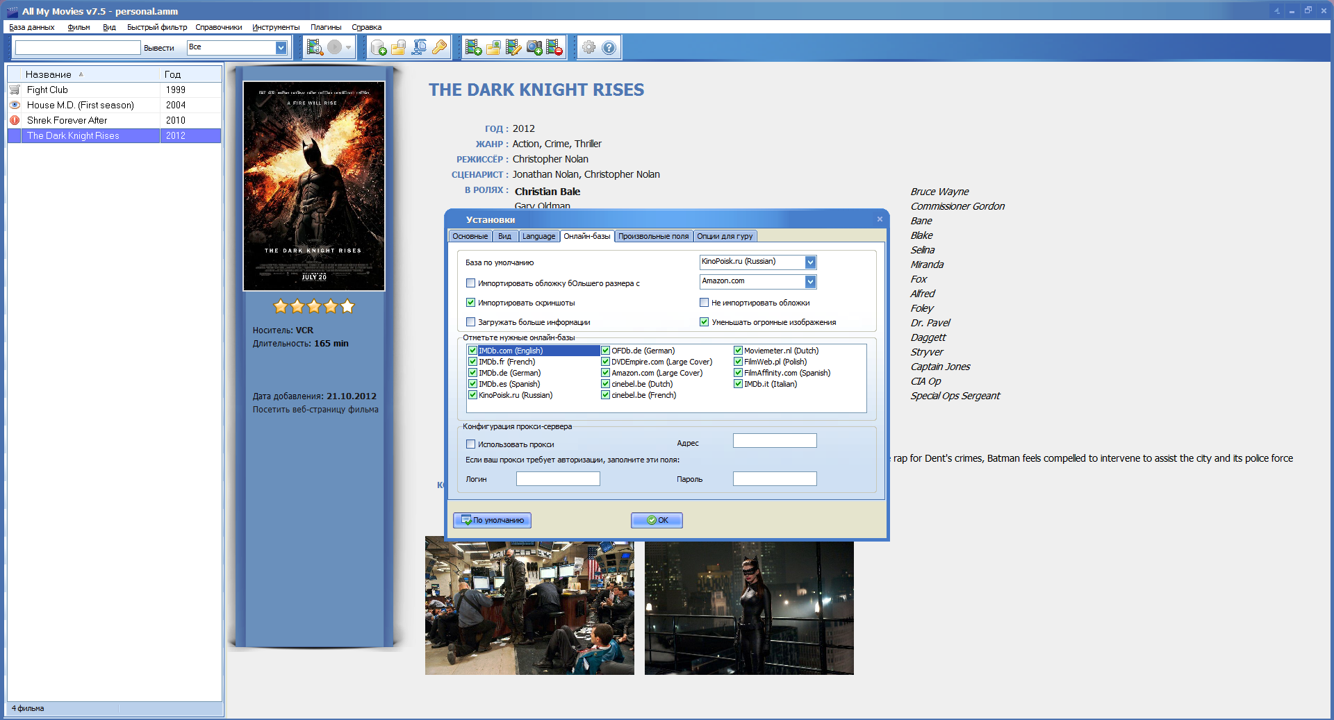Open Инструменты menu
This screenshot has width=1334, height=720.
(x=276, y=27)
